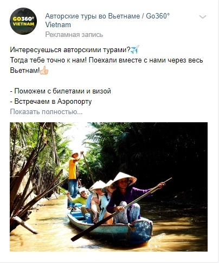Click the standing man in yellow shirt

click(74, 180)
